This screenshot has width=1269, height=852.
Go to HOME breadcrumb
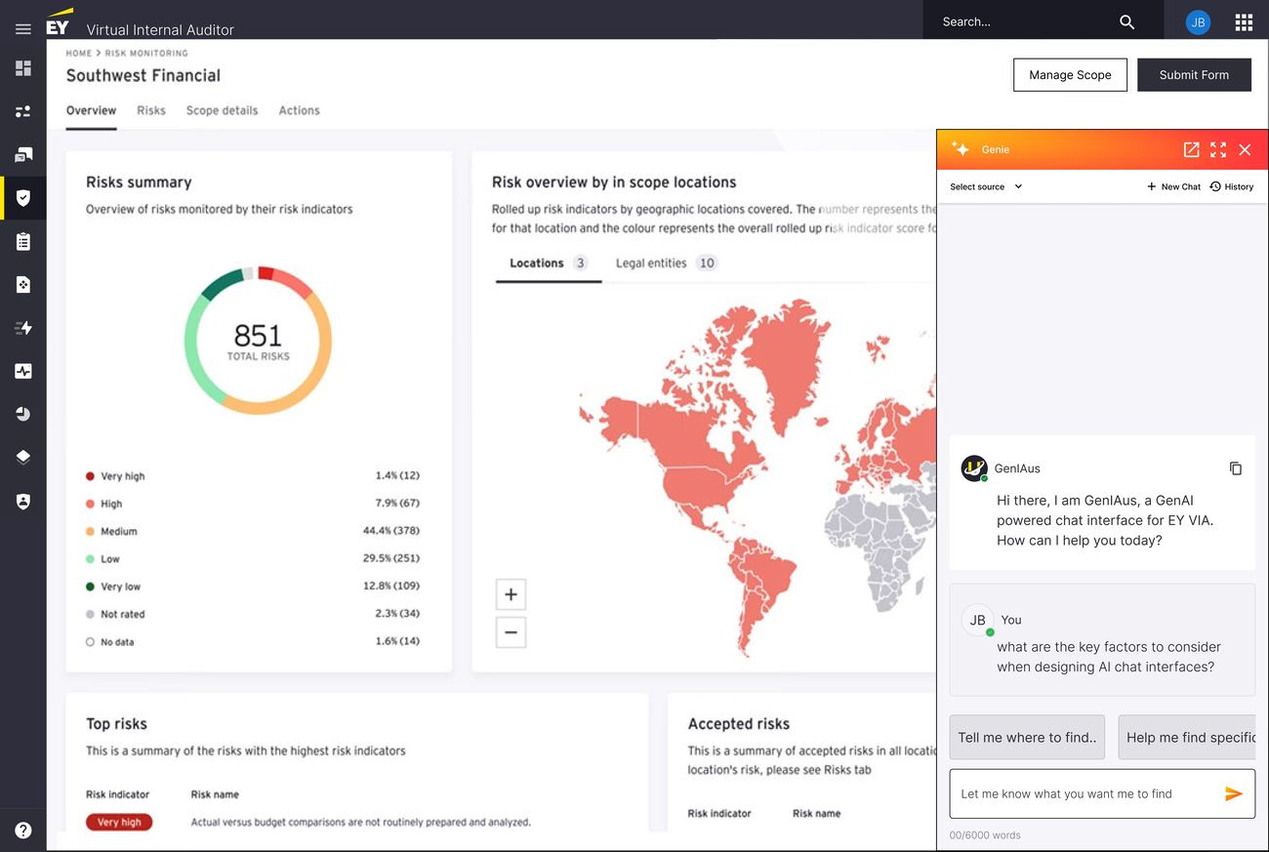click(79, 54)
